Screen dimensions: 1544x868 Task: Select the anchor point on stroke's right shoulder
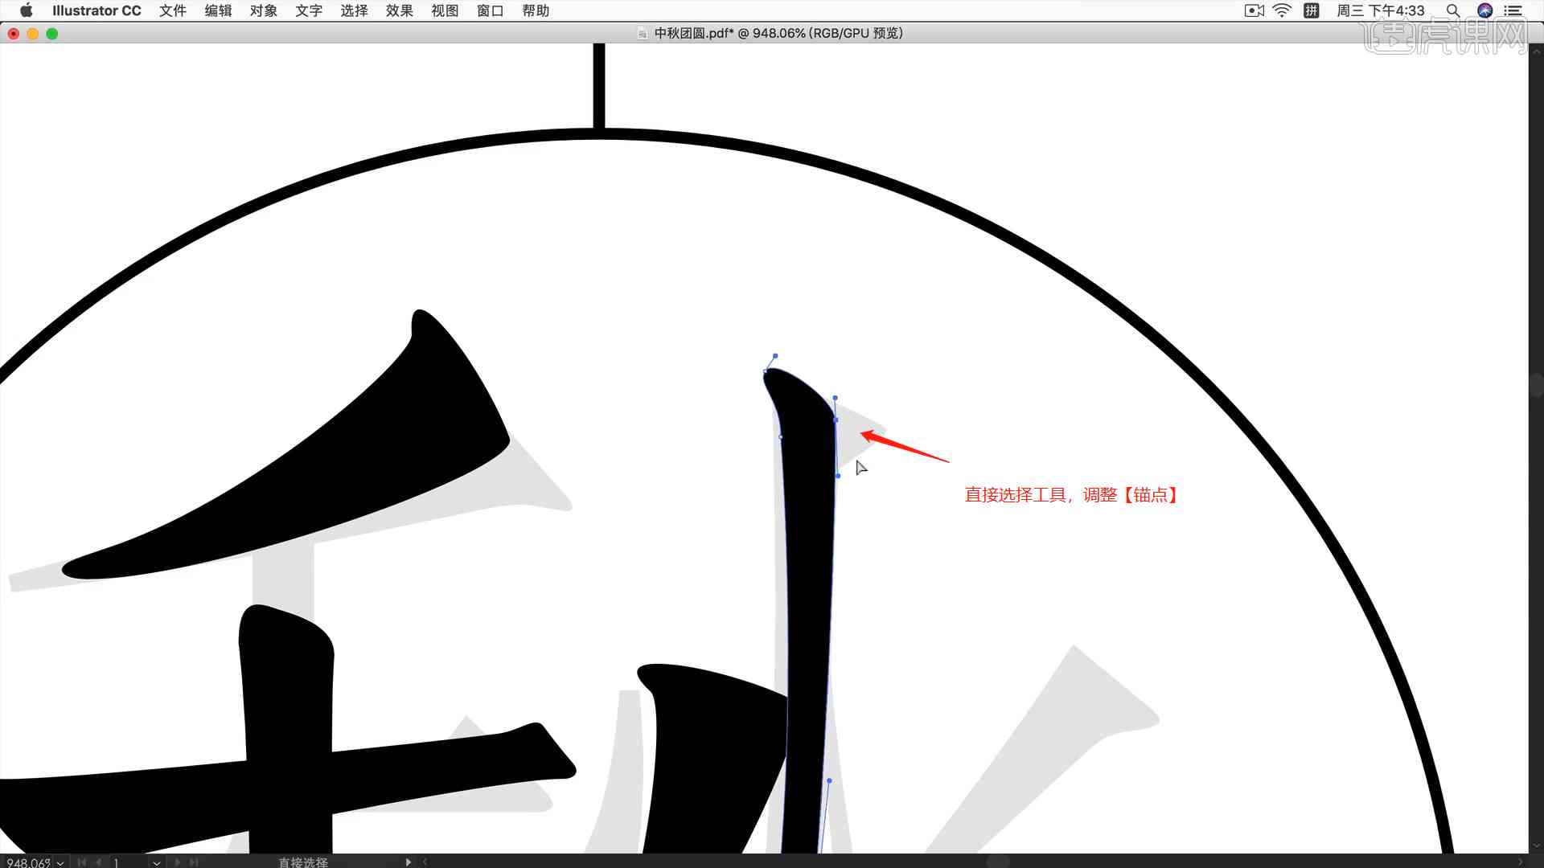pyautogui.click(x=836, y=420)
